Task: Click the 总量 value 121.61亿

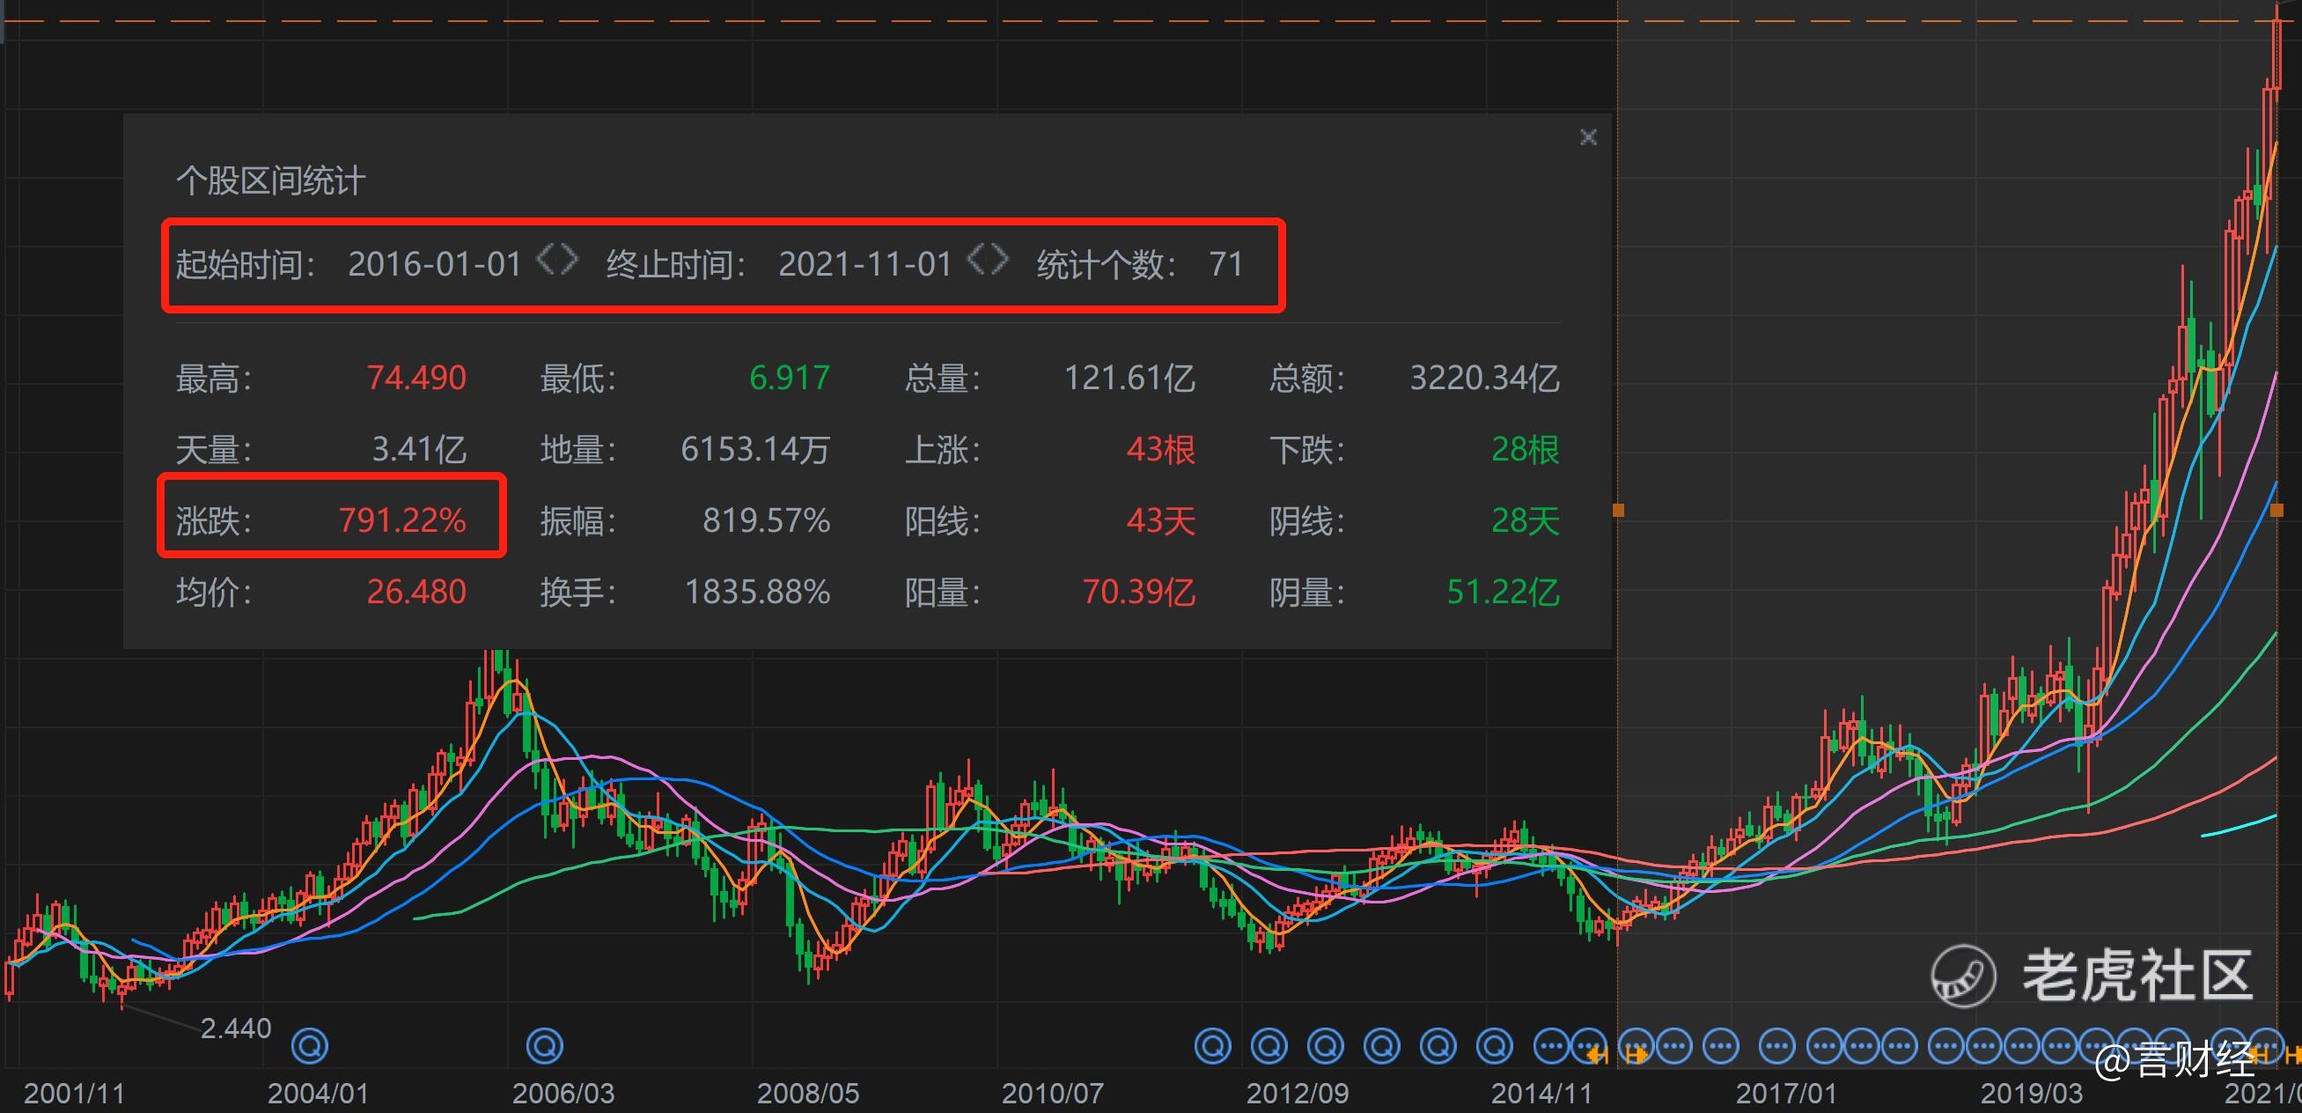Action: tap(1129, 377)
